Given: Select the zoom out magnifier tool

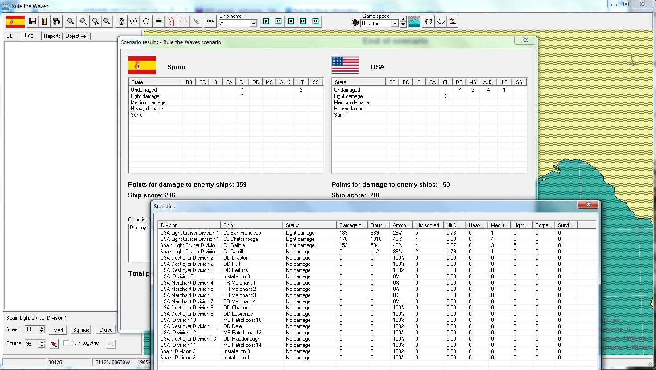Looking at the screenshot, I should click(83, 21).
